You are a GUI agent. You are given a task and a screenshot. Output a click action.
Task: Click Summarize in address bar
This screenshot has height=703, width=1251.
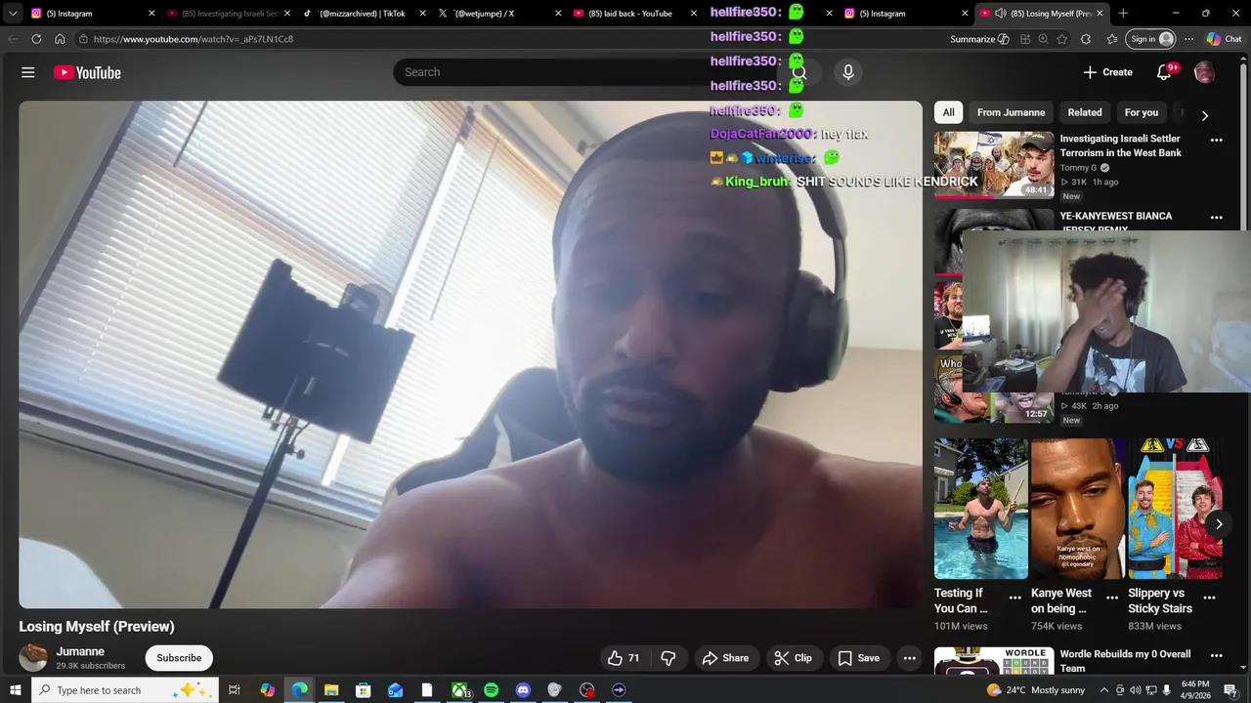pos(979,39)
